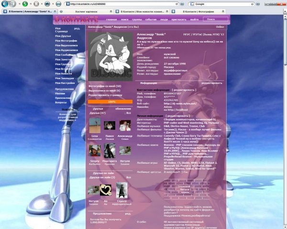Open Моя Страница in left sidebar
The width and height of the screenshot is (287, 229).
pyautogui.click(x=61, y=30)
